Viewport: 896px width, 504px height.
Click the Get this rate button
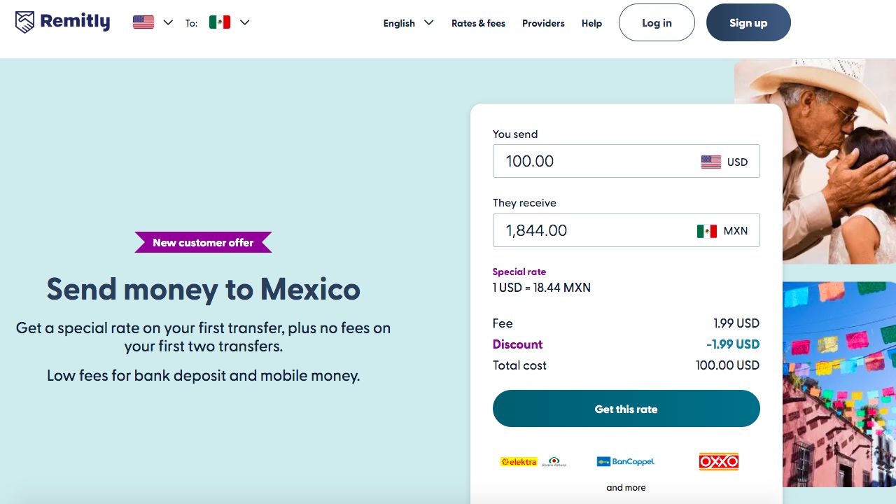point(626,409)
